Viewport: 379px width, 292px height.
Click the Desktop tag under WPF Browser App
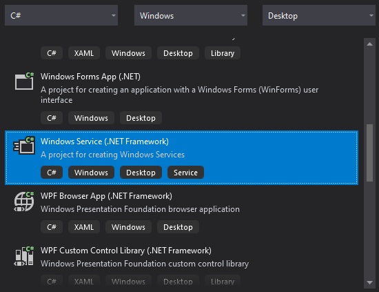[x=178, y=227]
